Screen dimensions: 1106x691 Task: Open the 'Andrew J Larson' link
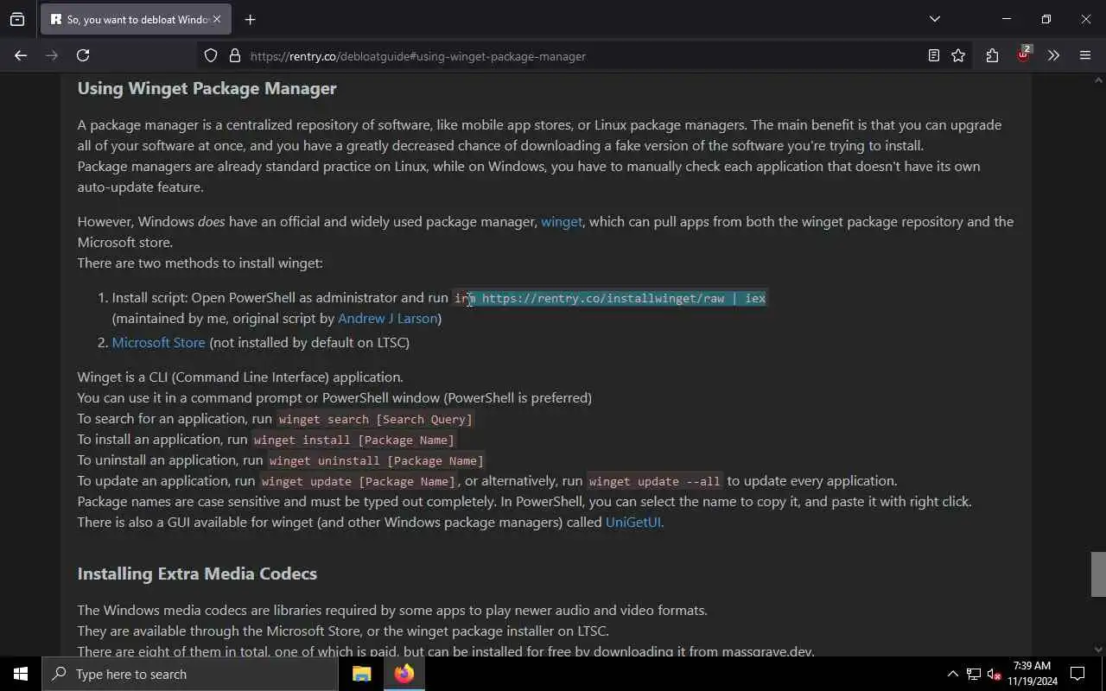[387, 319]
